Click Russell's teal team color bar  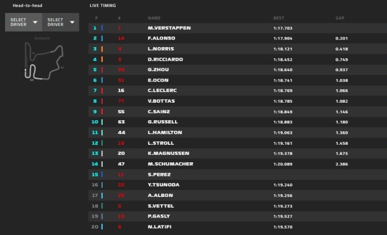point(102,122)
